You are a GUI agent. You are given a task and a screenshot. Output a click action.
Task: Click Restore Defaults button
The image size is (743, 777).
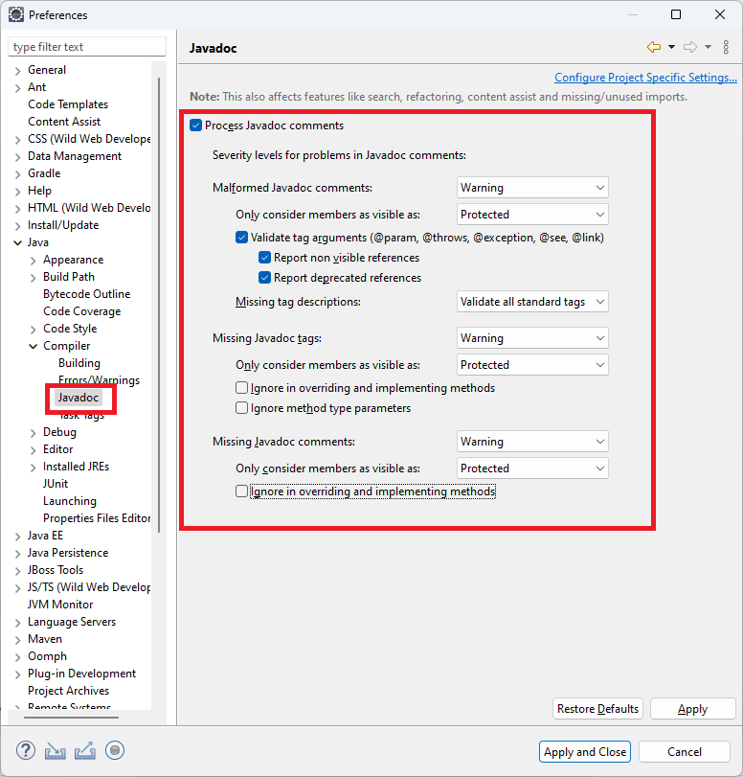tap(597, 709)
